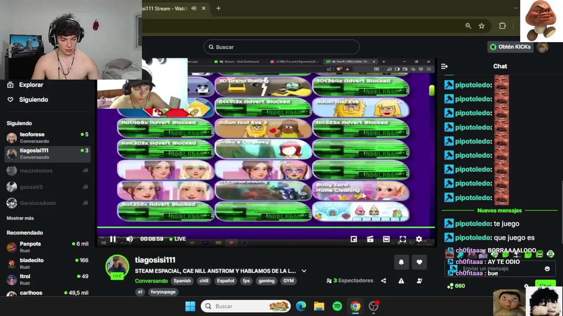Select the Español tag

[x=225, y=281]
